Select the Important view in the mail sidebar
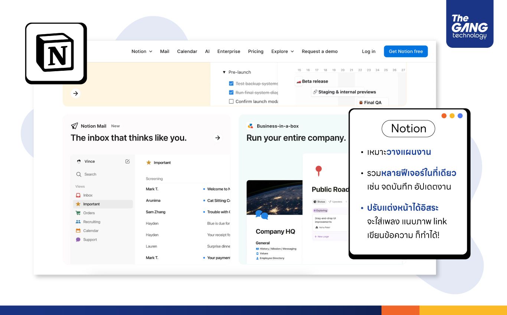This screenshot has width=507, height=315. click(x=103, y=204)
